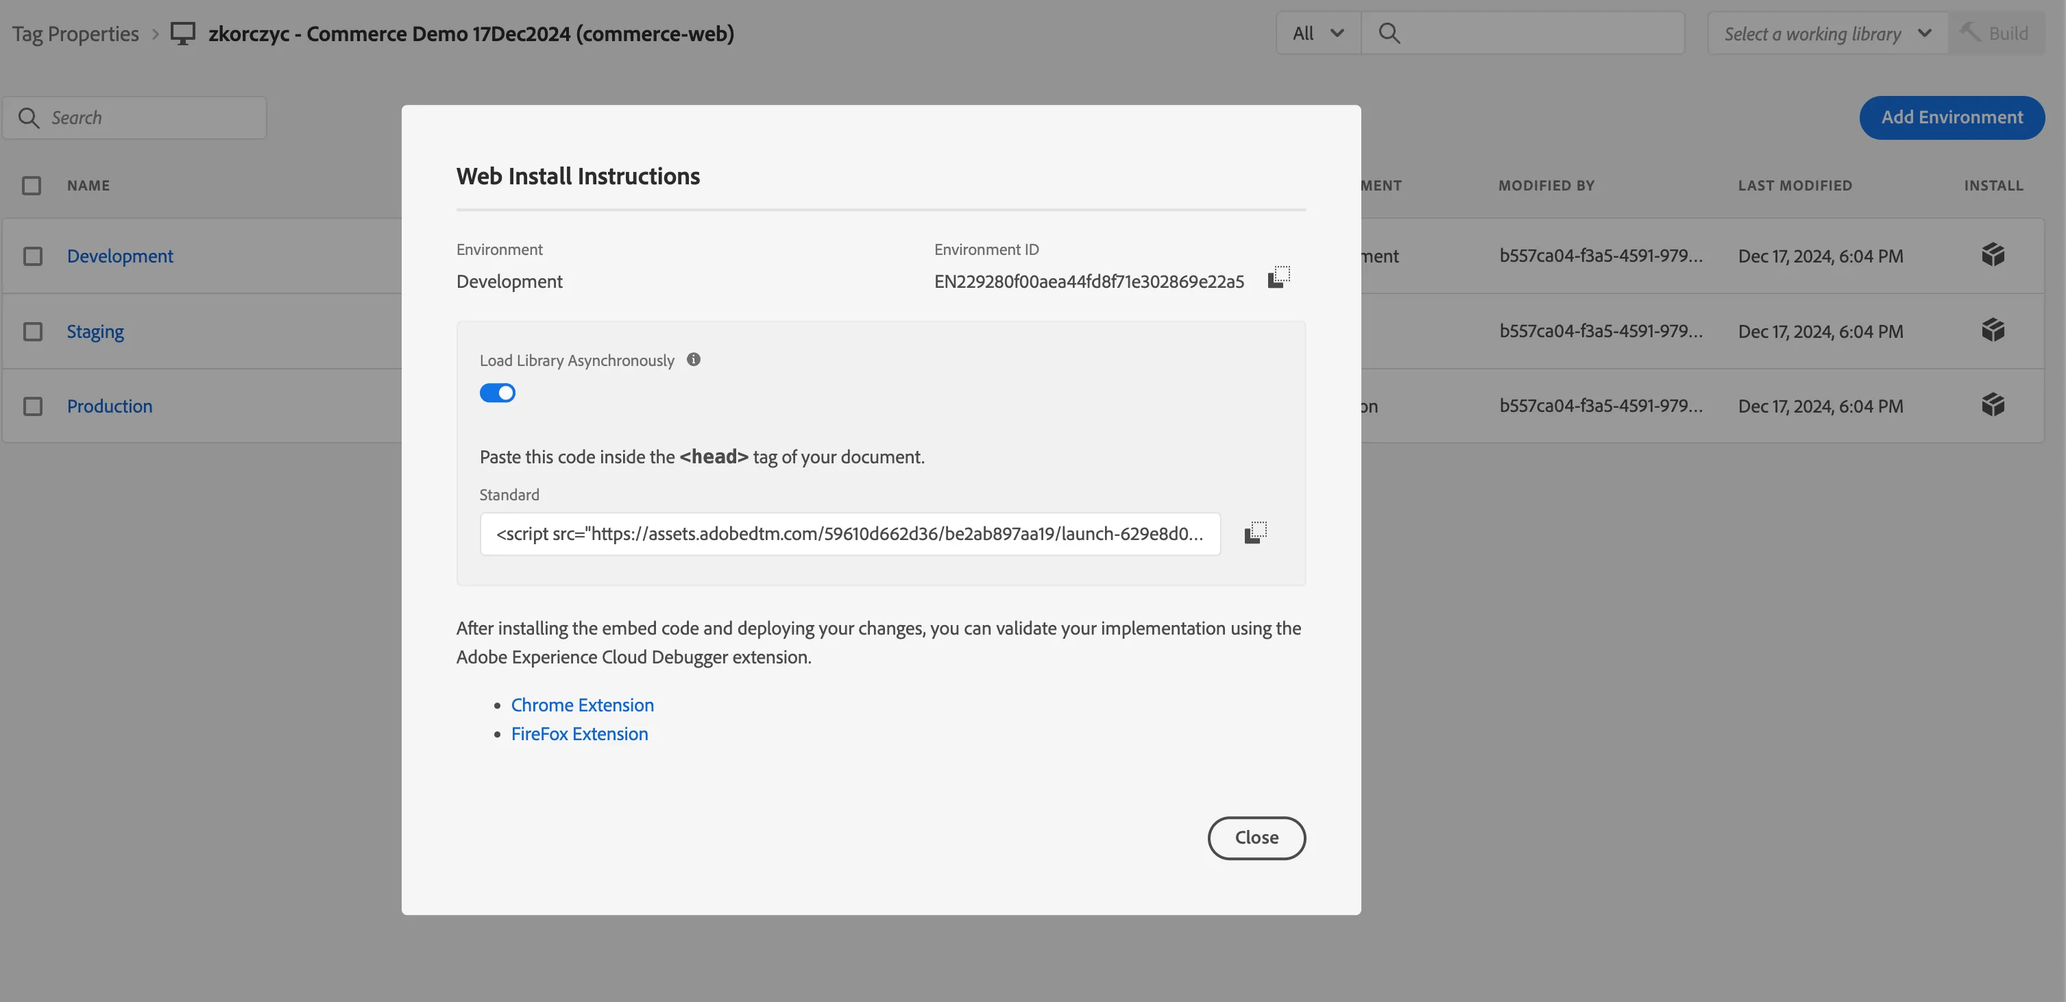Click the monitor icon beside property name
This screenshot has height=1002, width=2066.
(x=183, y=34)
